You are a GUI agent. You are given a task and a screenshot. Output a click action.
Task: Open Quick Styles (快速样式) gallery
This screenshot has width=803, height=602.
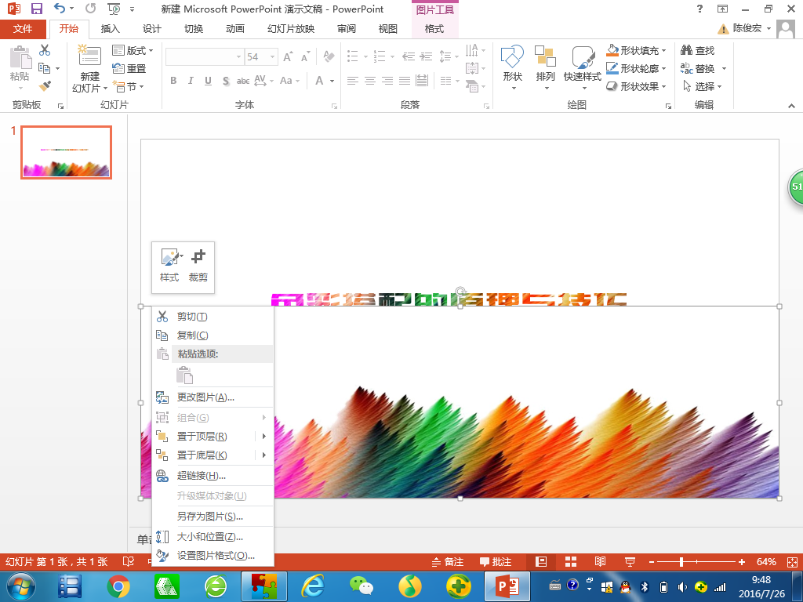583,69
